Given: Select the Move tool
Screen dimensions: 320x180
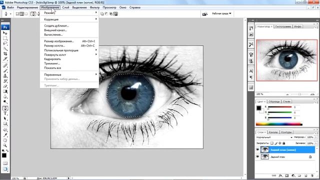Looking at the screenshot, I should pos(5,33).
